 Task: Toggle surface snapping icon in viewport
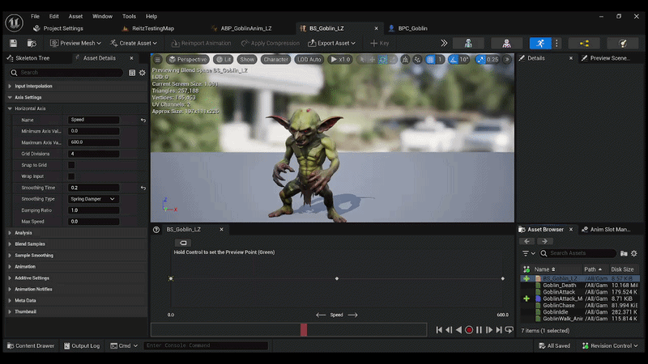coord(417,59)
